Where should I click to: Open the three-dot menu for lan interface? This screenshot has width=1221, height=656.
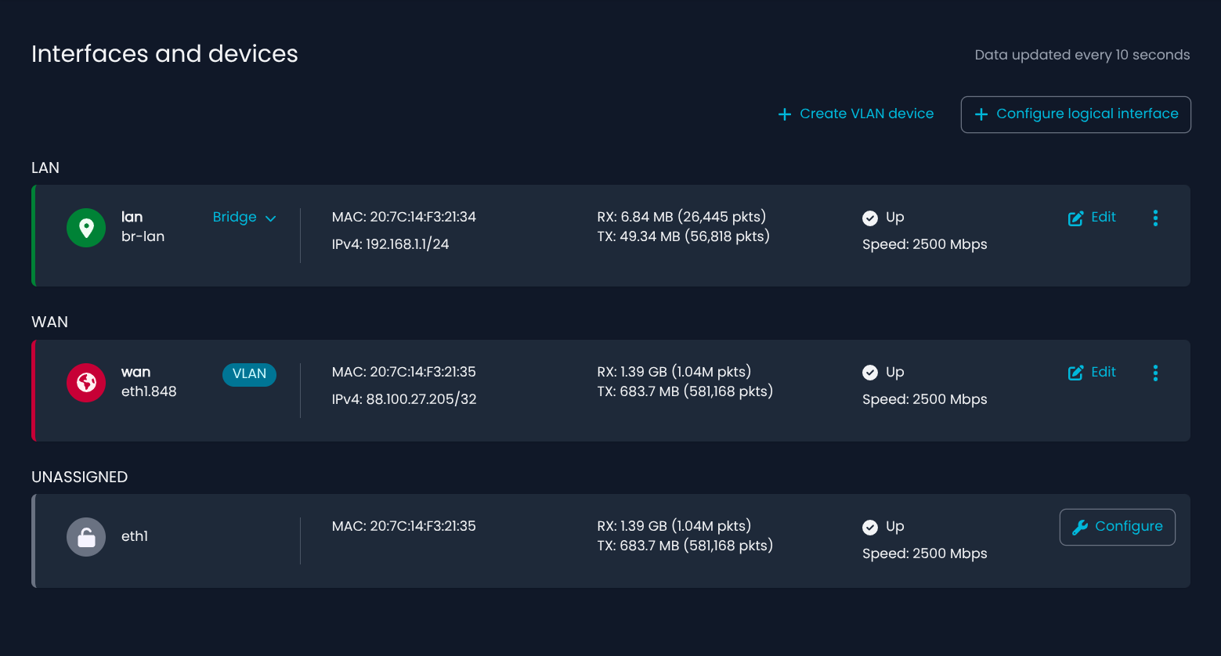(x=1155, y=218)
